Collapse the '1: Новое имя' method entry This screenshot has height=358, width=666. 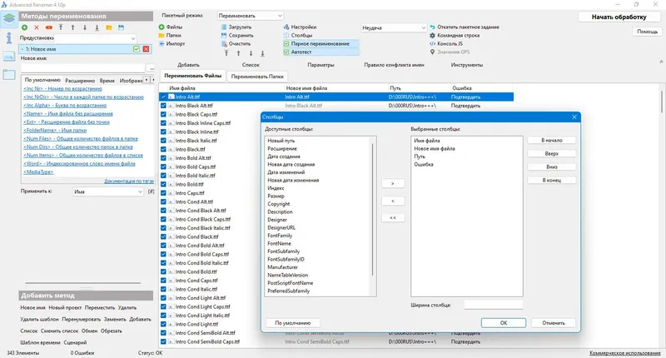pos(22,49)
